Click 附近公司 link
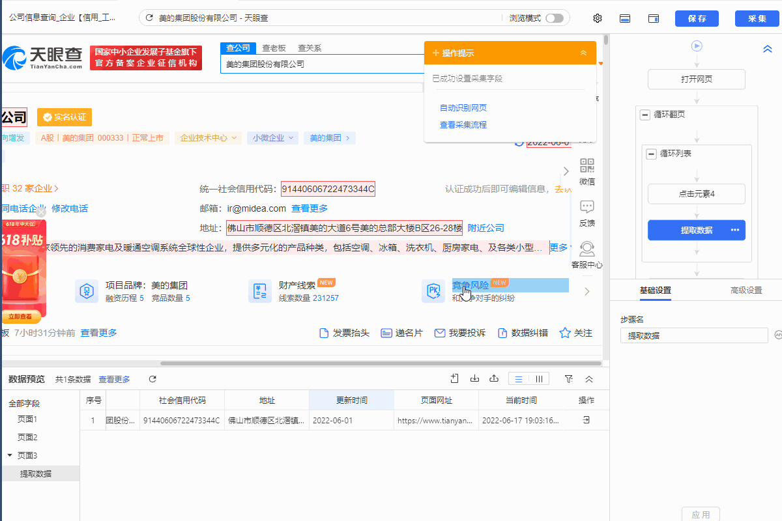The width and height of the screenshot is (782, 521). click(x=486, y=229)
